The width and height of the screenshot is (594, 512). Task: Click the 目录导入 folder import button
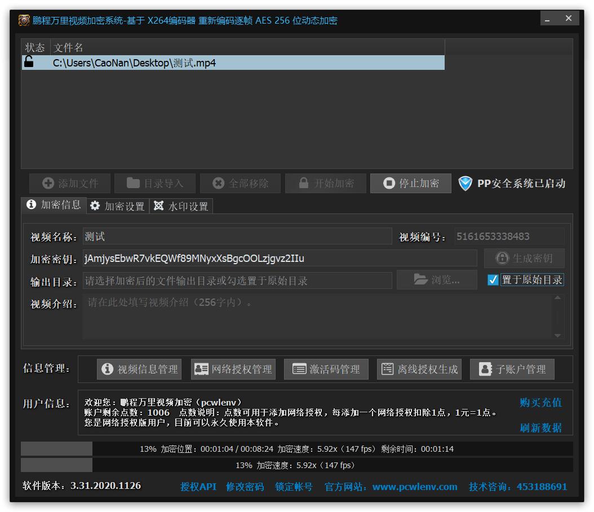click(x=155, y=184)
